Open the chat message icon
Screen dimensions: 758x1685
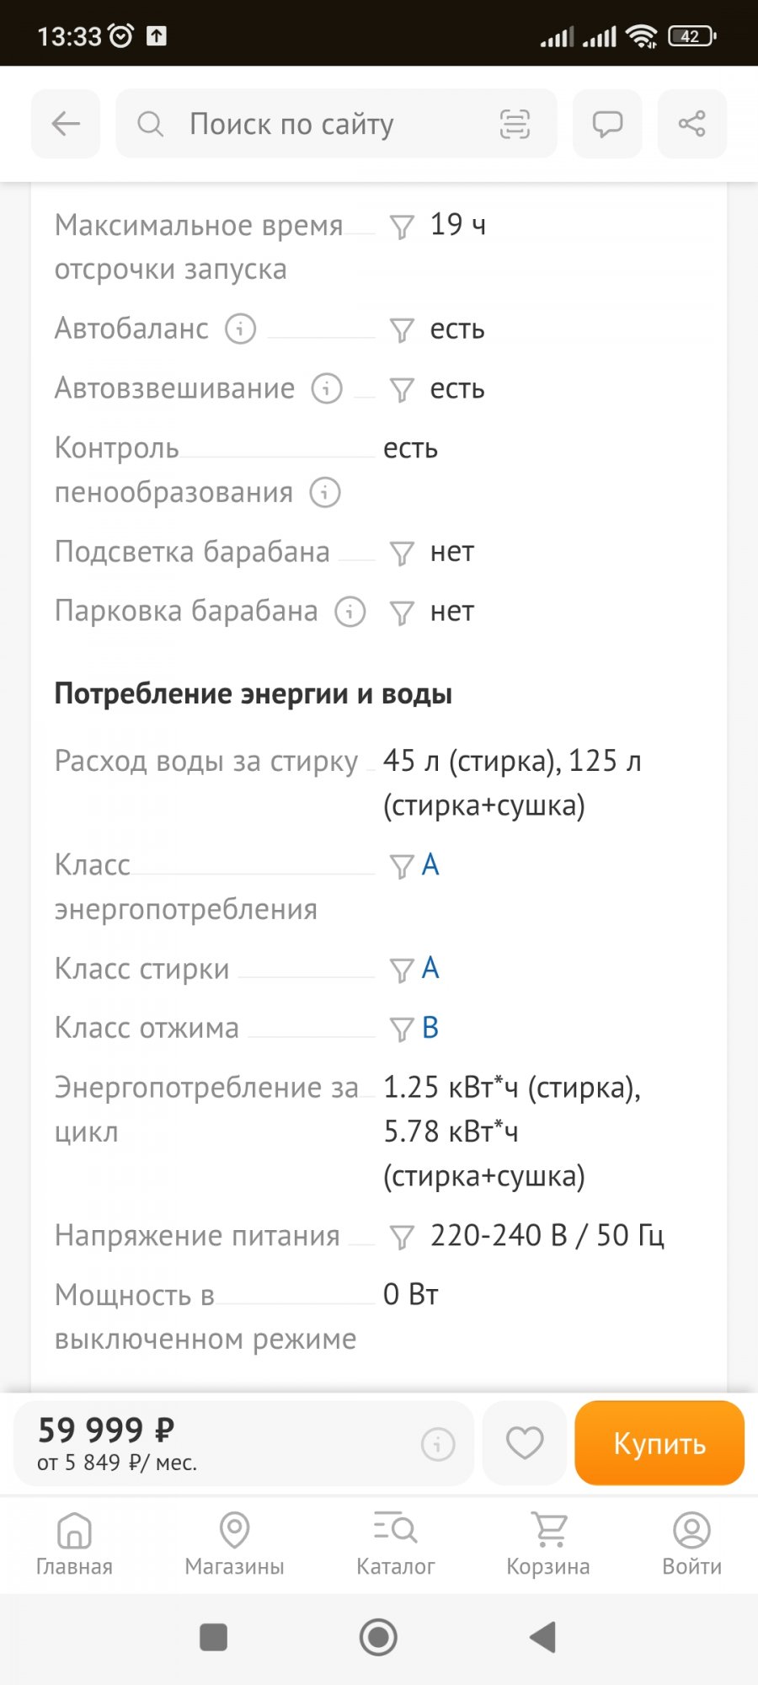(x=607, y=124)
